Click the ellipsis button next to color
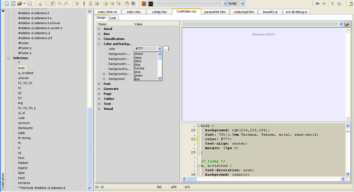The width and height of the screenshot is (354, 192). point(166,49)
